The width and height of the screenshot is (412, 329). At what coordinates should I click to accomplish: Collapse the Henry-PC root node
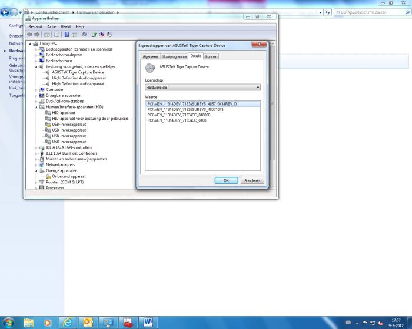click(x=30, y=43)
